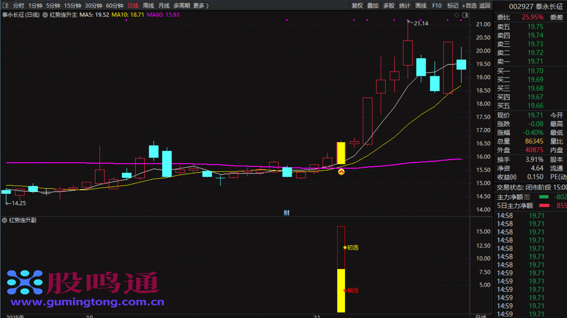Expand the 更多 periods menu
Screen dimensions: 567x318
pyautogui.click(x=201, y=5)
